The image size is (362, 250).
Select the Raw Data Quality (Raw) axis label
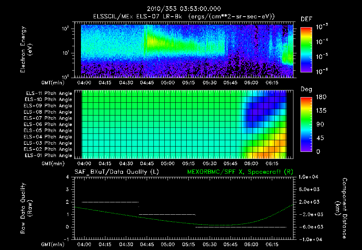tap(26, 208)
